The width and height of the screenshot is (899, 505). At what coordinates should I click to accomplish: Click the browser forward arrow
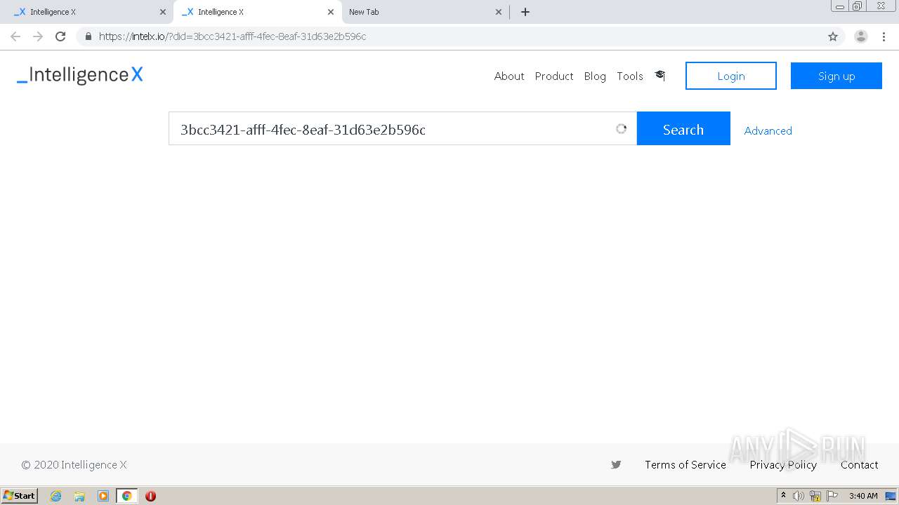pos(38,36)
